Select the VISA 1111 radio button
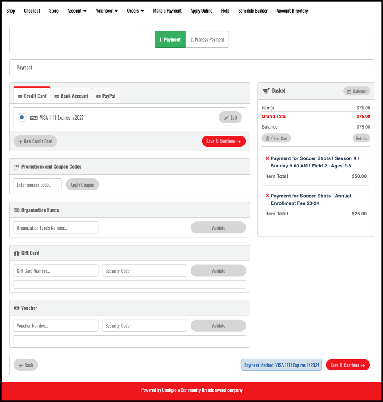The image size is (383, 402). pos(22,117)
